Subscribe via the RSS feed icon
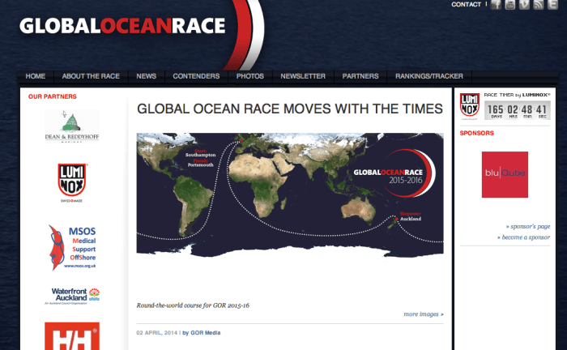 [538, 5]
